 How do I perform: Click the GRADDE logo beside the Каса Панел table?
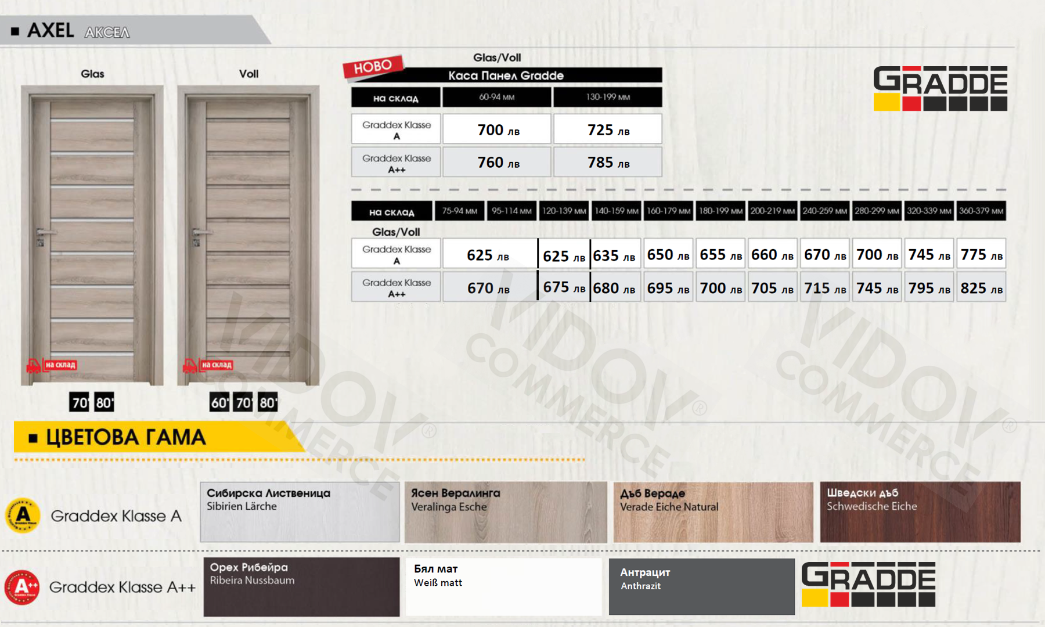tap(941, 88)
